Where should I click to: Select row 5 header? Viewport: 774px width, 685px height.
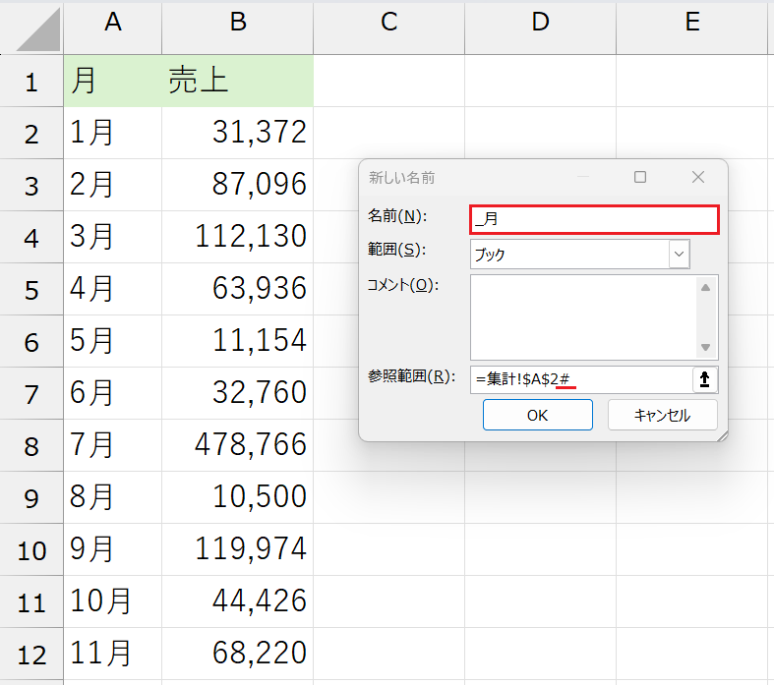tap(31, 290)
